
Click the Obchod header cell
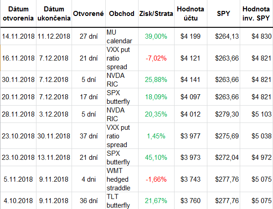point(122,14)
